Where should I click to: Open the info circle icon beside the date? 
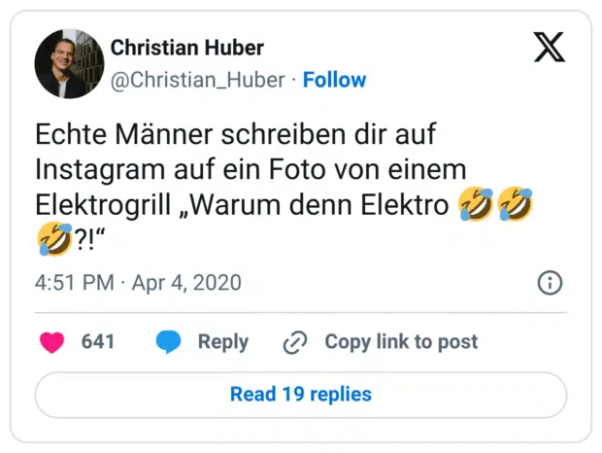click(x=550, y=283)
